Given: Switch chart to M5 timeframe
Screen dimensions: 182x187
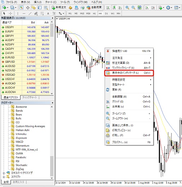Looking at the screenshot, I should click(76, 13).
